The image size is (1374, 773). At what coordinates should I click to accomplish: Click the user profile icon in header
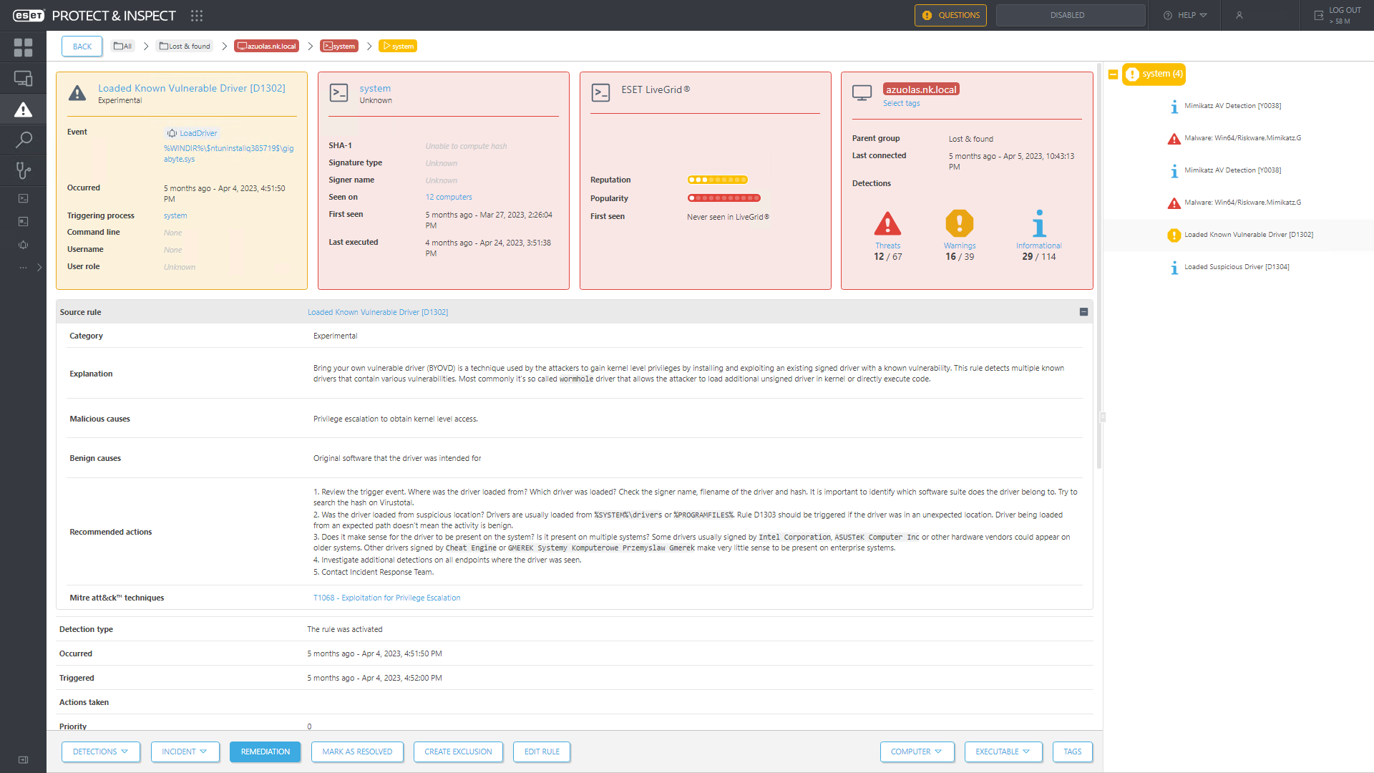[1239, 15]
